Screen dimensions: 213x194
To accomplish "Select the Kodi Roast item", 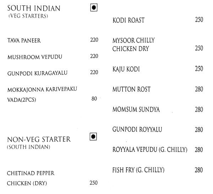I will (128, 20).
